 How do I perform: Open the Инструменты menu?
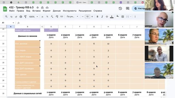[x=70, y=11]
